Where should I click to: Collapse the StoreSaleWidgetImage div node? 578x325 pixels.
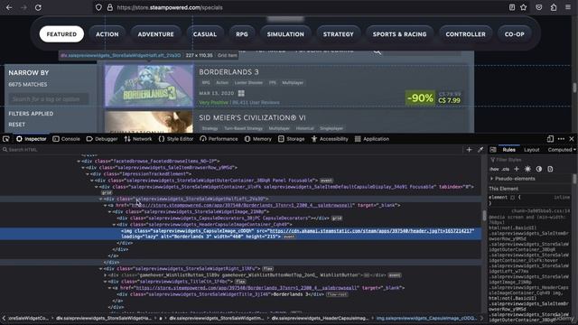(109, 212)
